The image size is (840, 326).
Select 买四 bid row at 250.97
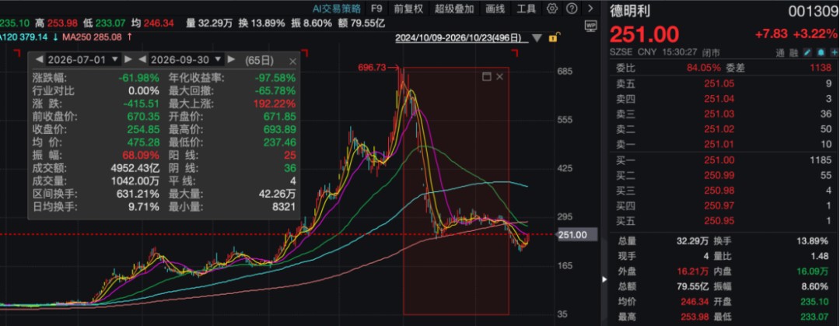[x=724, y=205]
